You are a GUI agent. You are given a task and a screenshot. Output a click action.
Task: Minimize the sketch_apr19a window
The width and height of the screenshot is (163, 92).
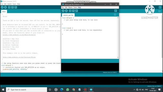105,4
